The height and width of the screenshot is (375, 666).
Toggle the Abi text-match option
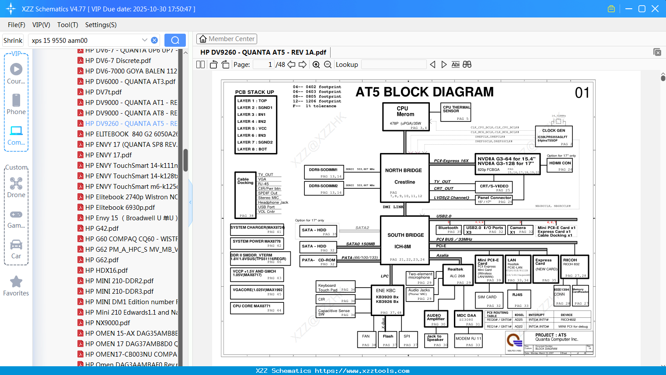pos(455,64)
